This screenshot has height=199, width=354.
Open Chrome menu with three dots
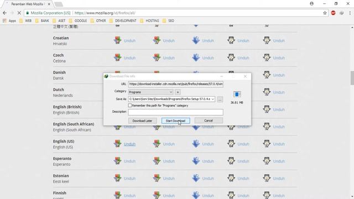click(x=350, y=13)
